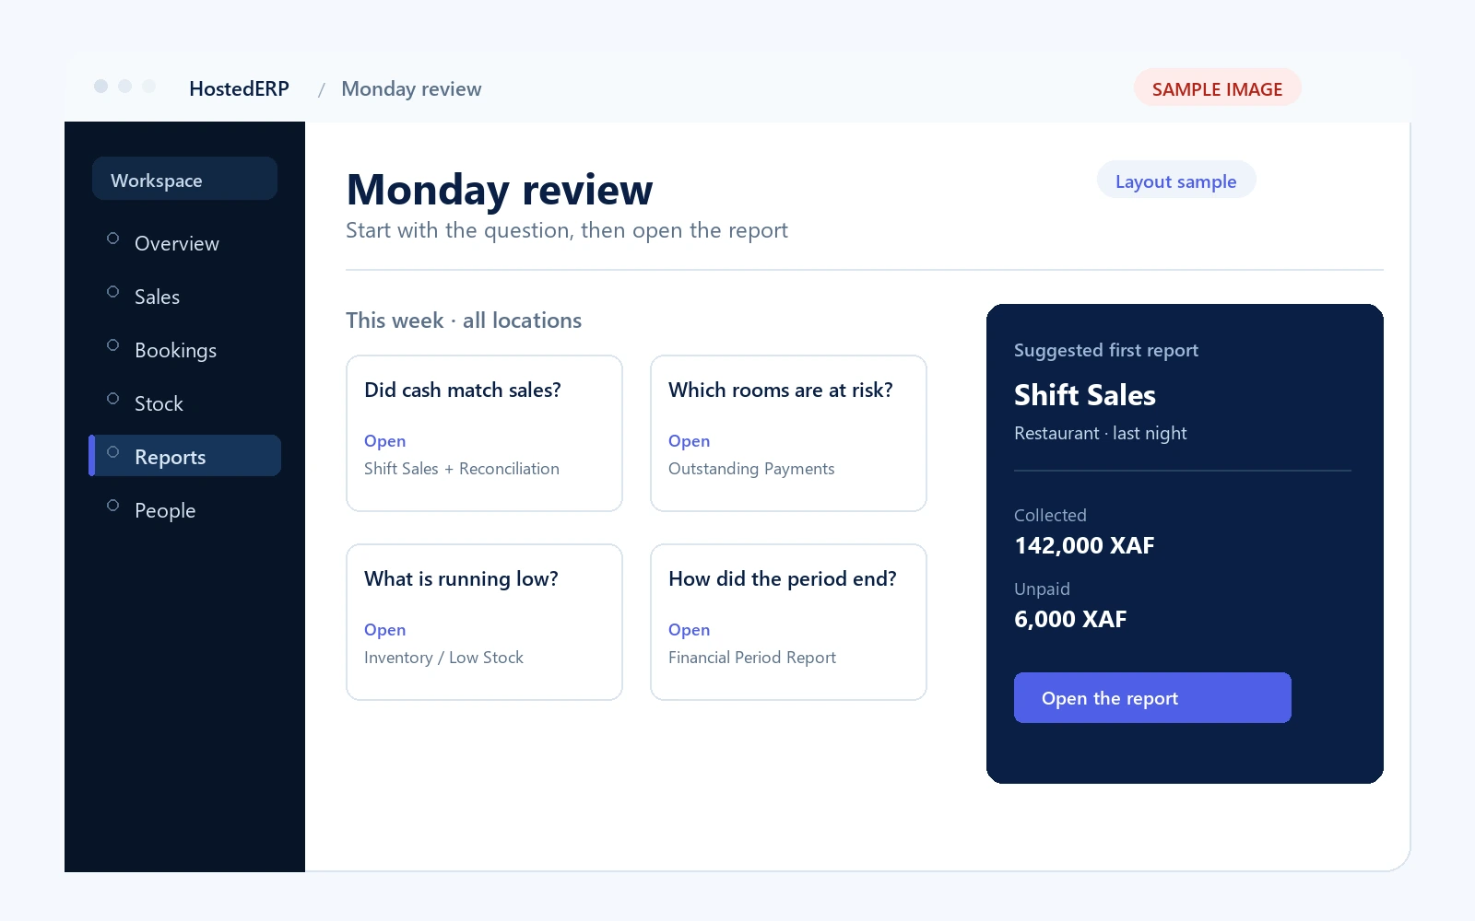This screenshot has width=1475, height=921.
Task: Click the circle icon beside Bookings
Action: 113,345
